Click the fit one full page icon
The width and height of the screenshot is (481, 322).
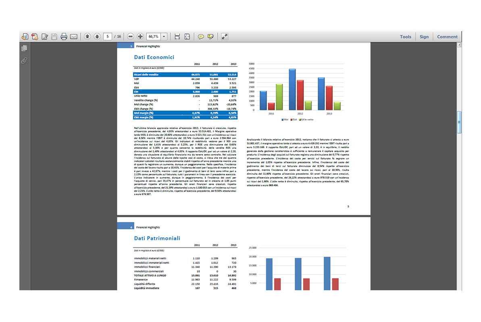pos(187,37)
